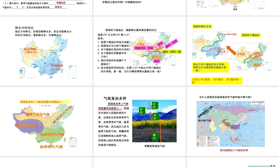Viewport: 279px width, 167px height.
Task: Click the 温带大陆性气候 map label
Action: click(38, 114)
